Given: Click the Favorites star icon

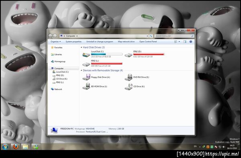Looking at the screenshot, I should 52,48.
